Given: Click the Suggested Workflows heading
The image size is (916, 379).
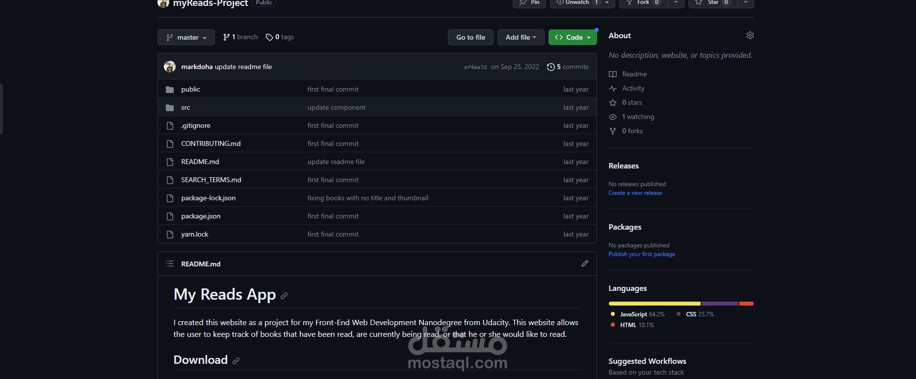Looking at the screenshot, I should [x=648, y=361].
